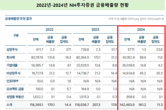The width and height of the screenshot is (166, 110).
Task: Click the 회사채 intensity value '11.0'
Action: [160, 57]
